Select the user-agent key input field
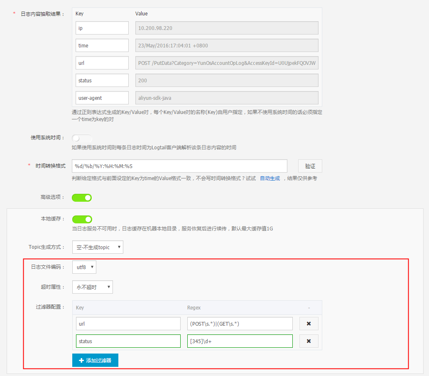 (102, 98)
